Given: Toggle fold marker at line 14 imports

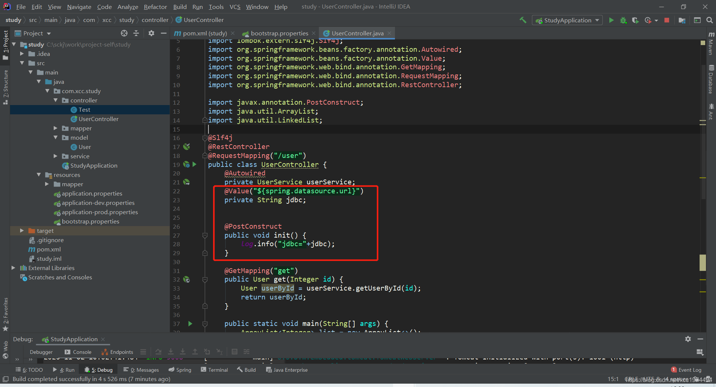Looking at the screenshot, I should pos(205,120).
